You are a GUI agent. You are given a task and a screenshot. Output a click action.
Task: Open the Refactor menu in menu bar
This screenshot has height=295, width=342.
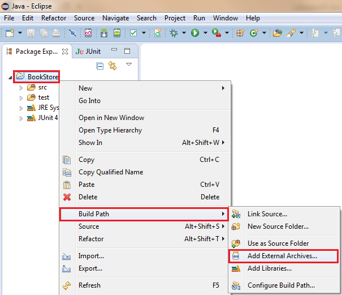click(x=54, y=18)
